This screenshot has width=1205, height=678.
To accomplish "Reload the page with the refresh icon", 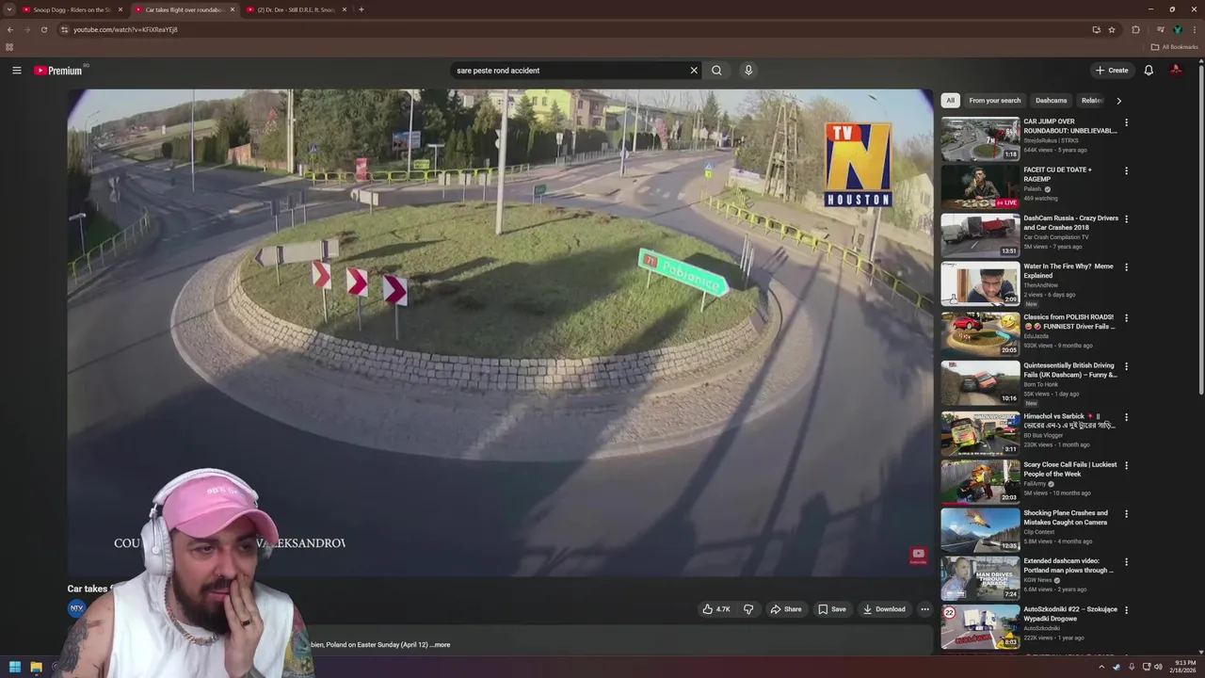I will [43, 29].
